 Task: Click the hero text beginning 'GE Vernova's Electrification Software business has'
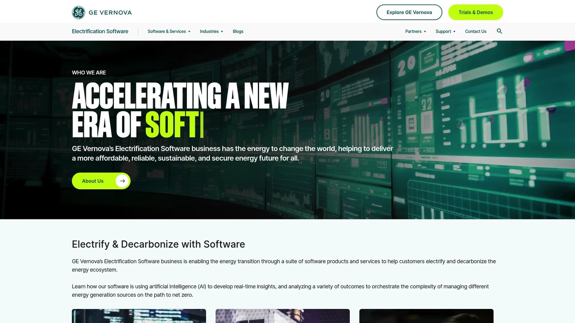click(x=232, y=153)
